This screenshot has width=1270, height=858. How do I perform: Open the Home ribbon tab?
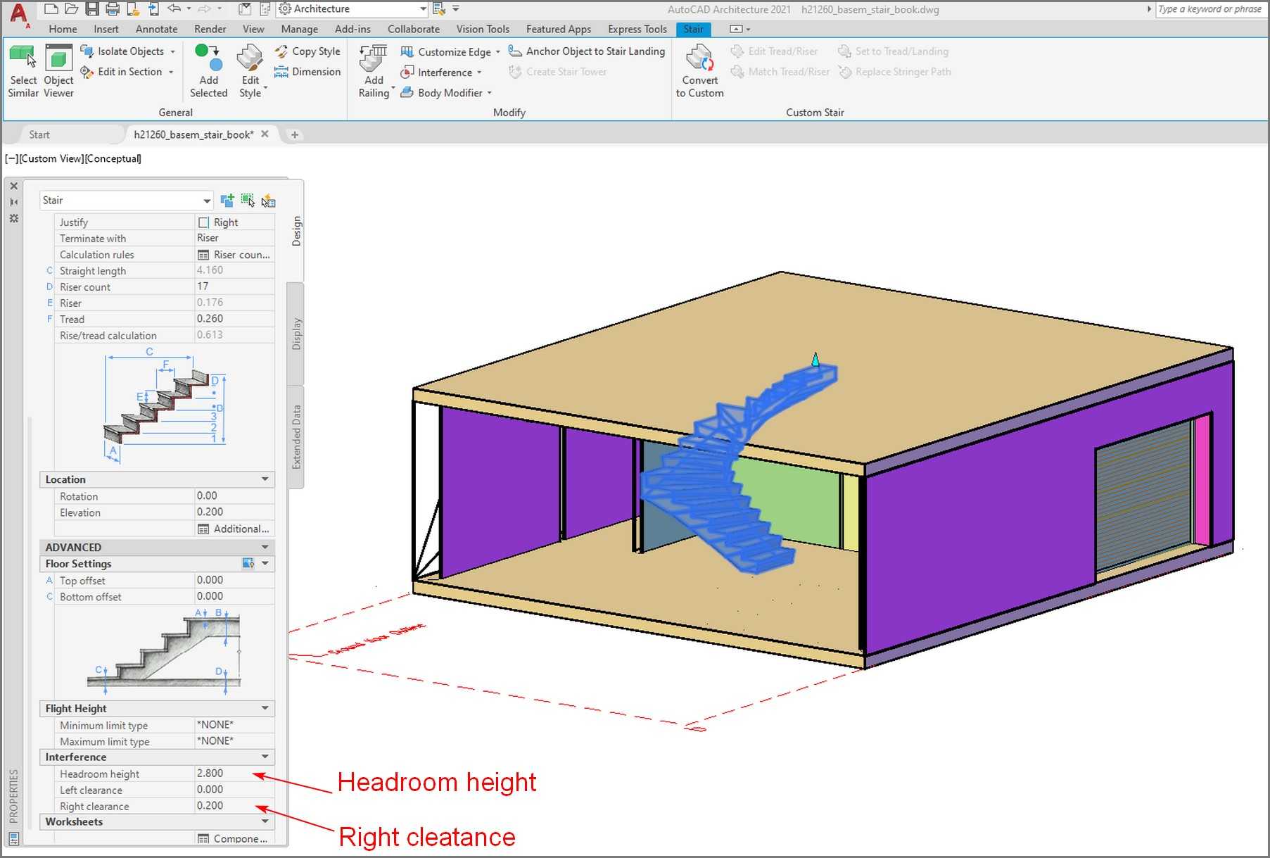63,29
